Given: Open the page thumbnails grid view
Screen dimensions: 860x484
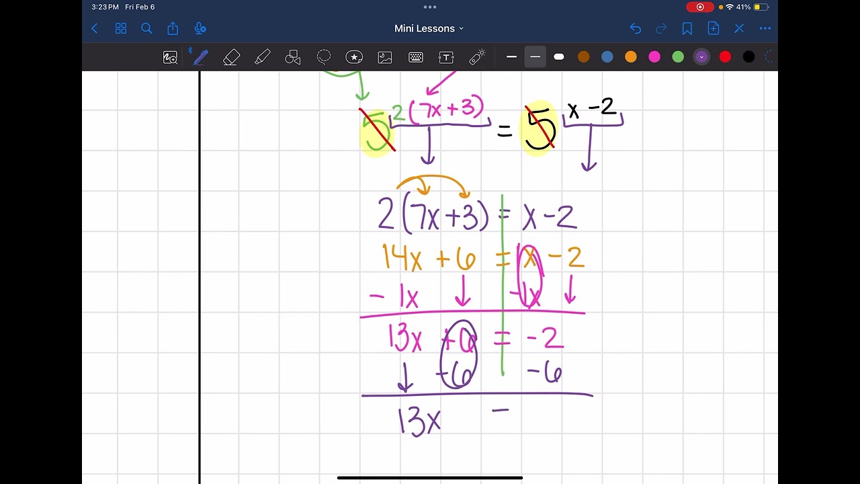Looking at the screenshot, I should 121,28.
